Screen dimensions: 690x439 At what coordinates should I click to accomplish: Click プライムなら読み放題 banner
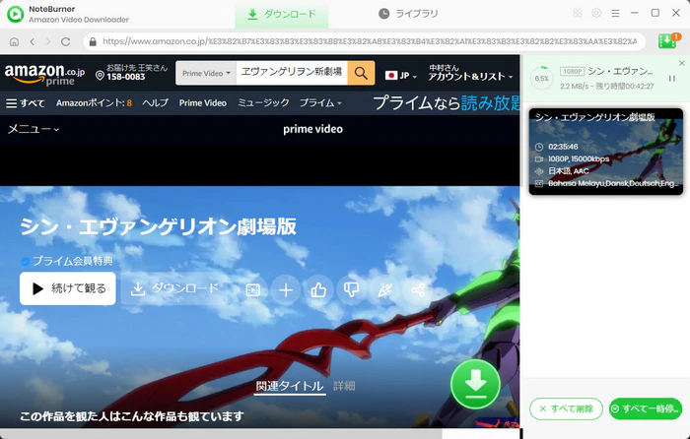point(447,102)
